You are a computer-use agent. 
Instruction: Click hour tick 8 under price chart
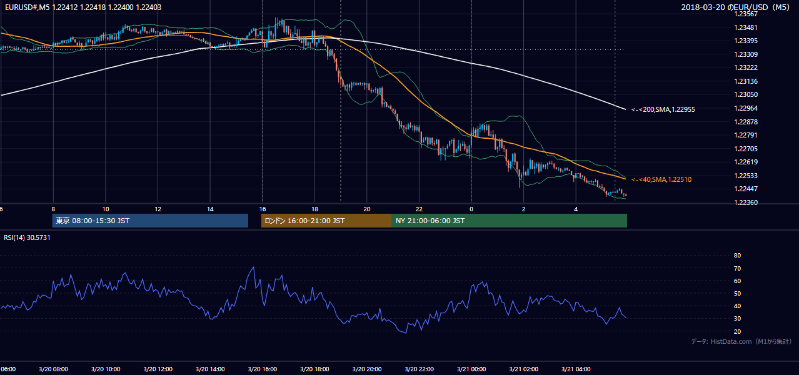pyautogui.click(x=53, y=209)
